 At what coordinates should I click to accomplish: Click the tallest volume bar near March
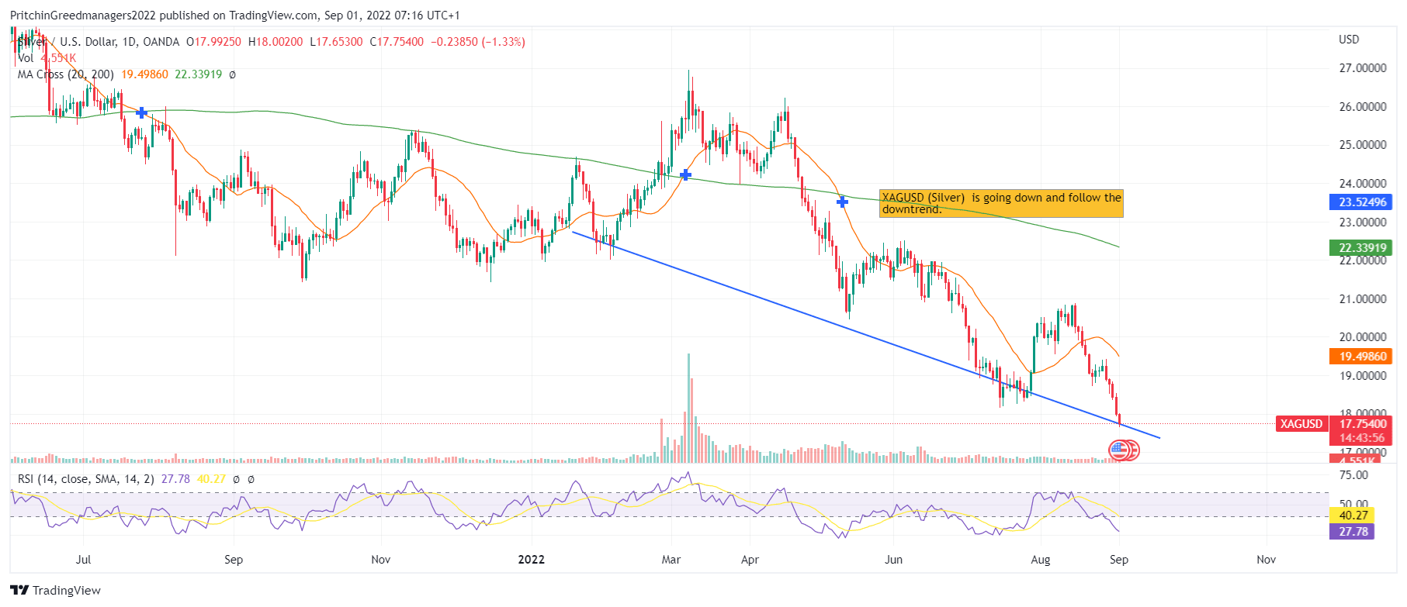coord(688,408)
